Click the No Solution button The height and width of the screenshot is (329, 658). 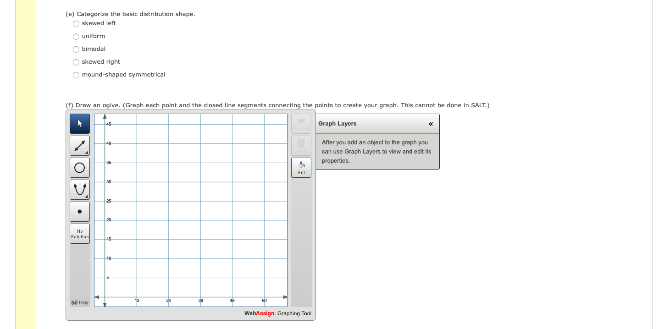[x=79, y=233]
